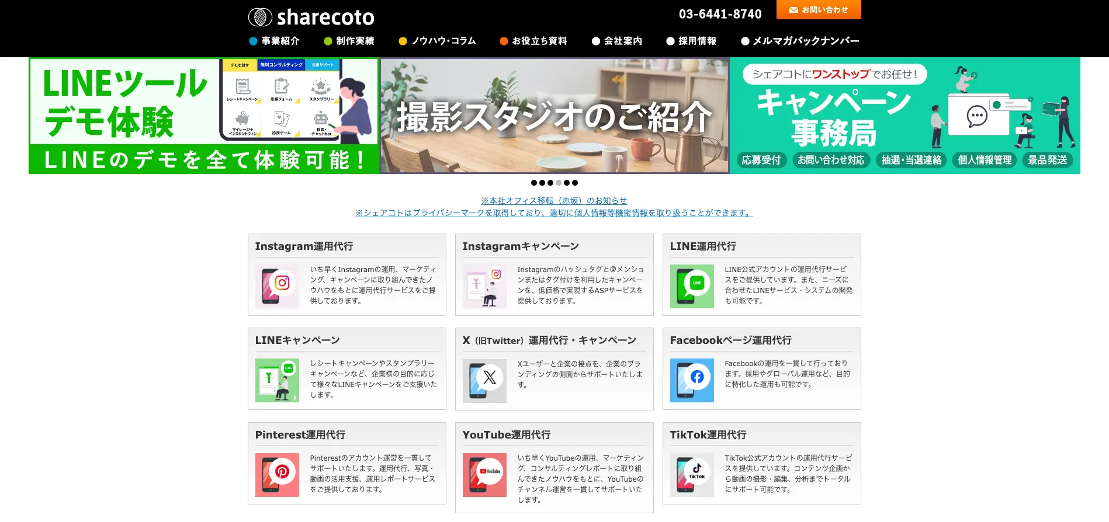Viewport: 1109px width, 522px height.
Task: Click the Facebookの運用 description text
Action: pyautogui.click(x=787, y=374)
